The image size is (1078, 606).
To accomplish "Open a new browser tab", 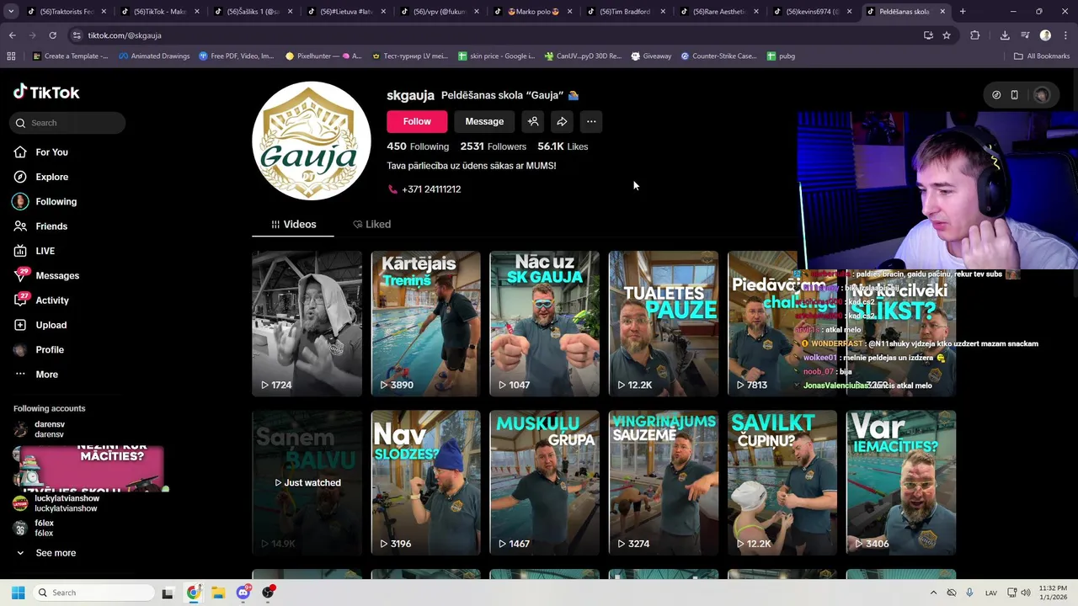I will [x=963, y=12].
